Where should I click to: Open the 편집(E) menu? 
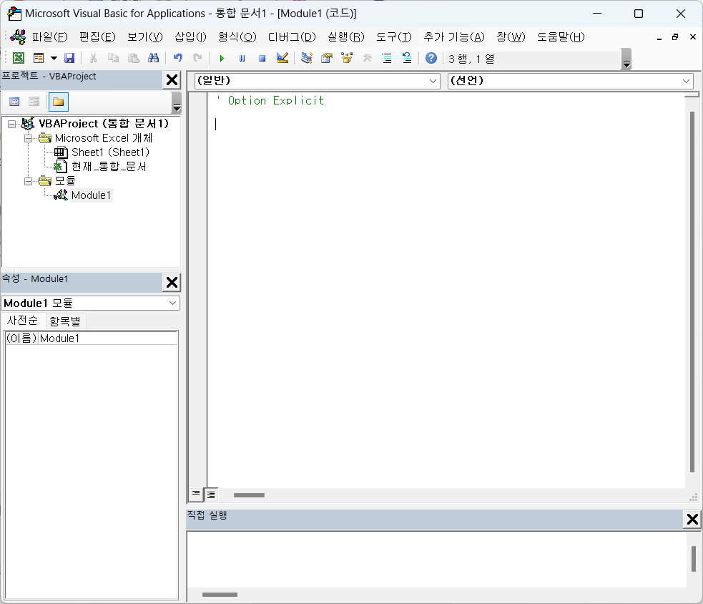pos(97,36)
